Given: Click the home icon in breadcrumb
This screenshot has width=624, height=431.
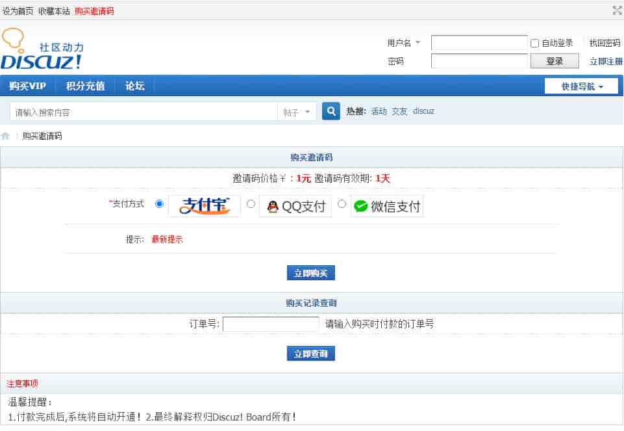Looking at the screenshot, I should [6, 137].
